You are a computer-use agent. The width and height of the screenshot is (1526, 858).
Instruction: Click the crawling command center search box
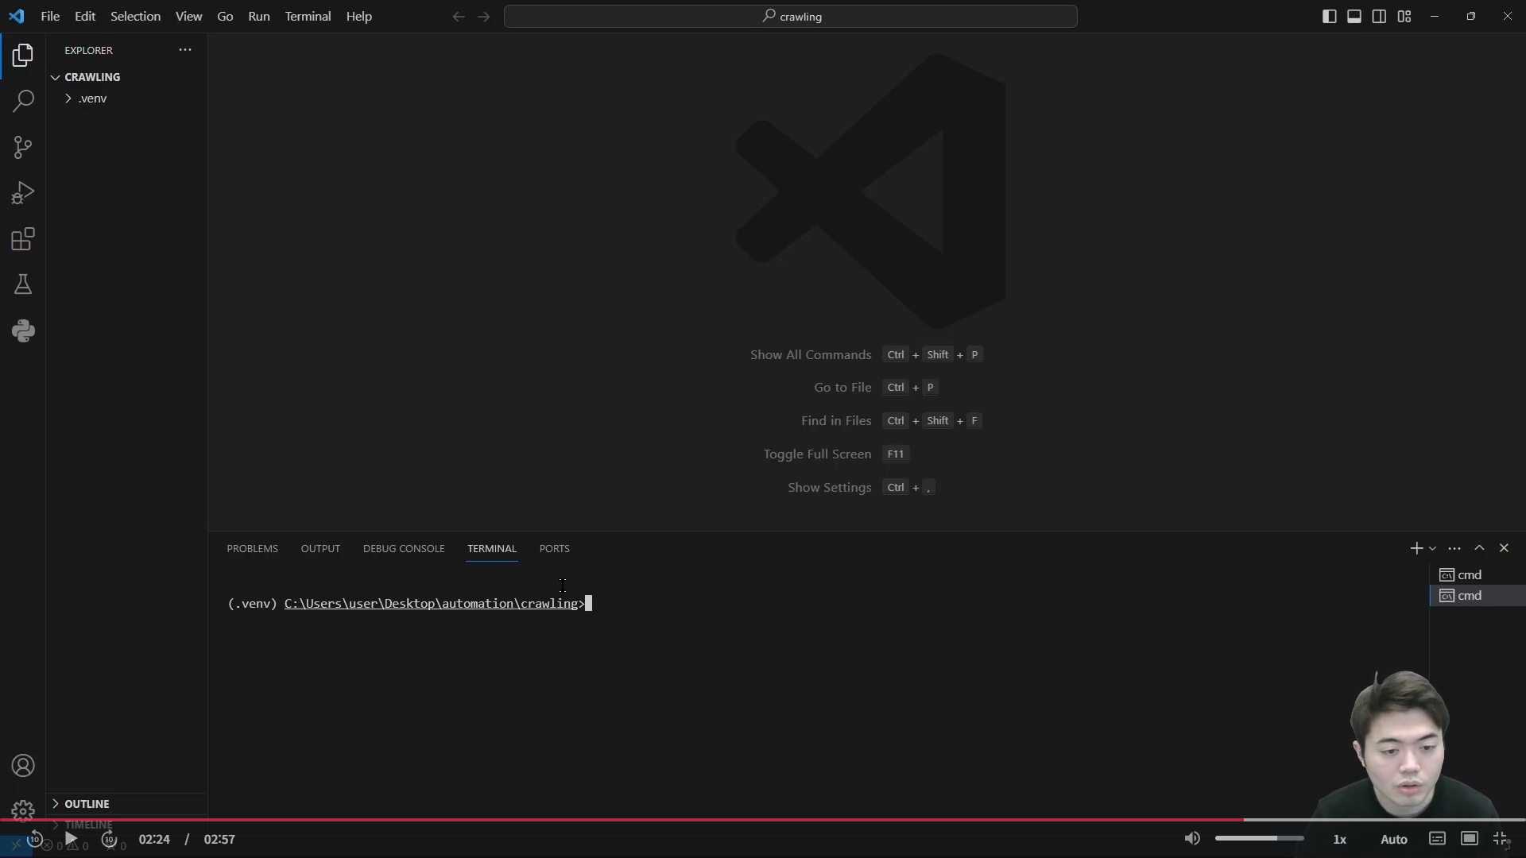pos(791,17)
